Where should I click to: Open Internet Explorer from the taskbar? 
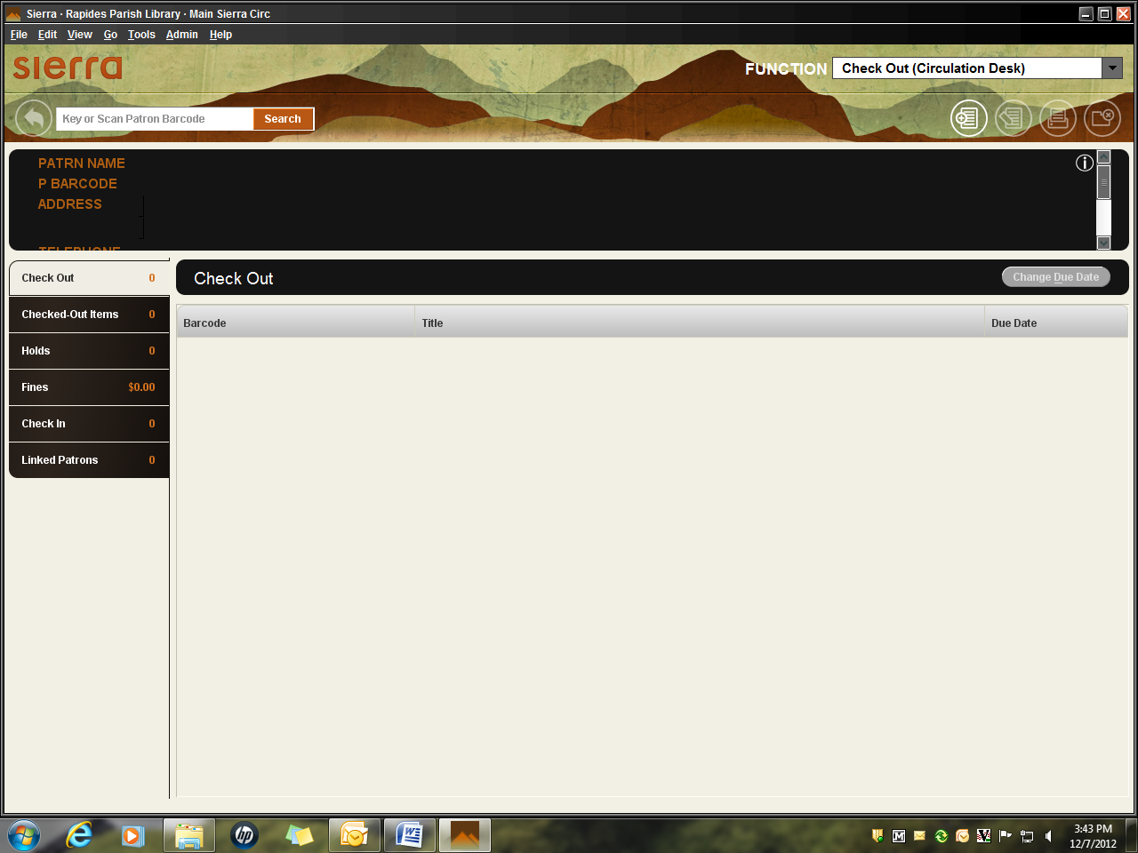[79, 835]
